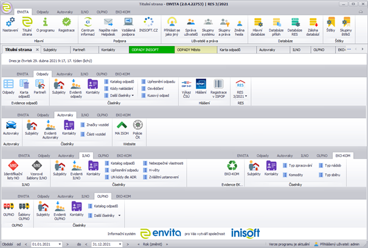This screenshot has width=368, height=248.
Task: Click the Titulní strana ribbon icon
Action: coord(27,27)
